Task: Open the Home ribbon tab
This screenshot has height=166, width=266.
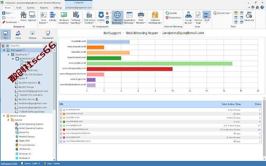Action: (7, 7)
